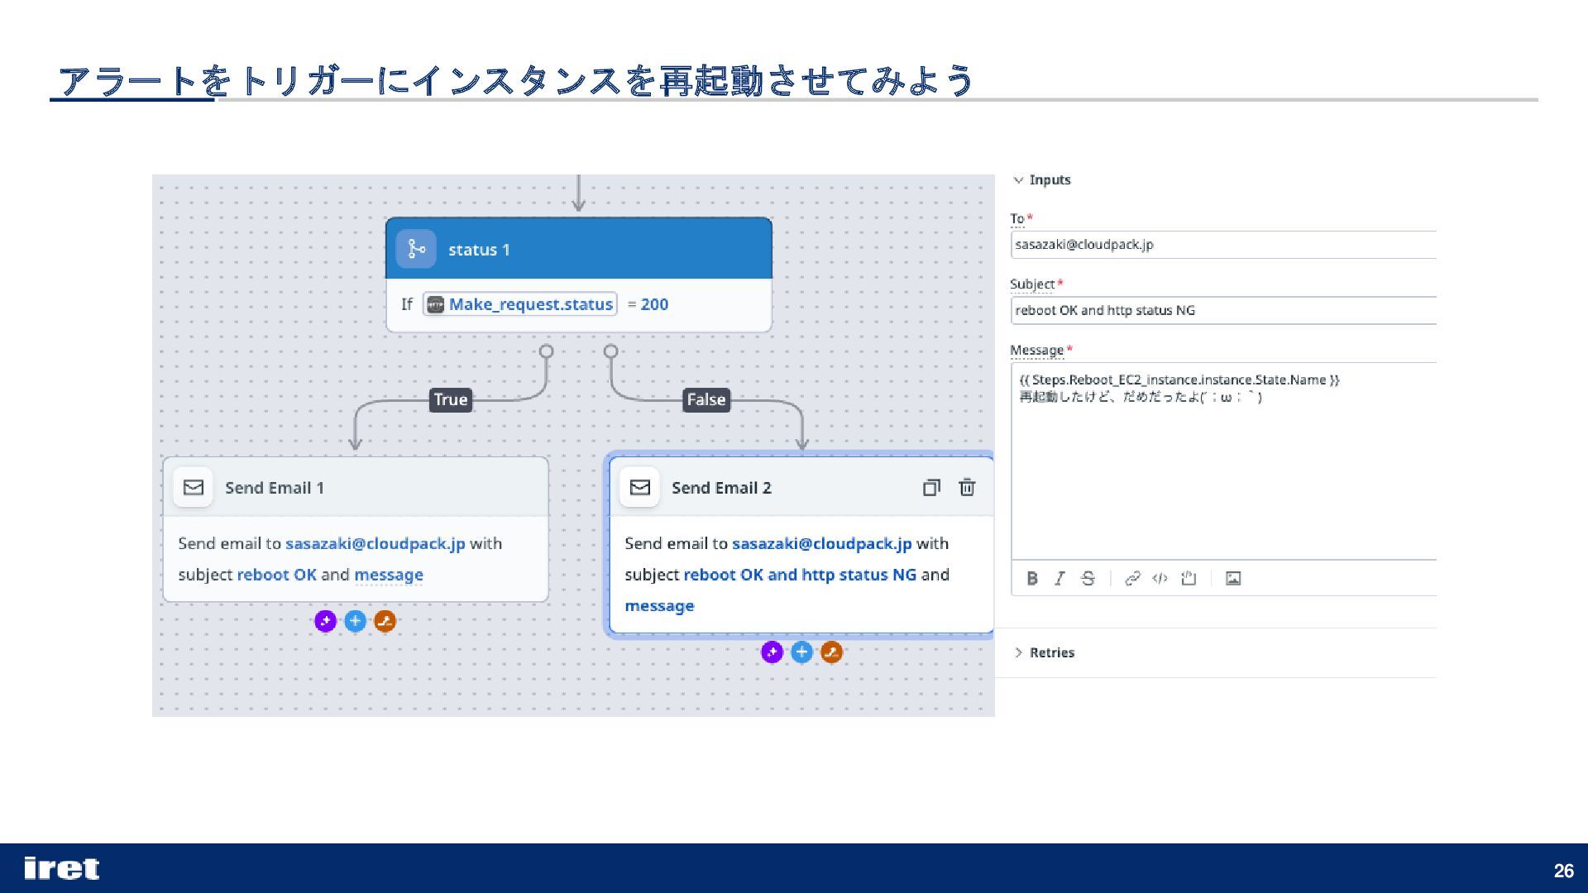Click orange icon below Send Email 1

click(385, 621)
